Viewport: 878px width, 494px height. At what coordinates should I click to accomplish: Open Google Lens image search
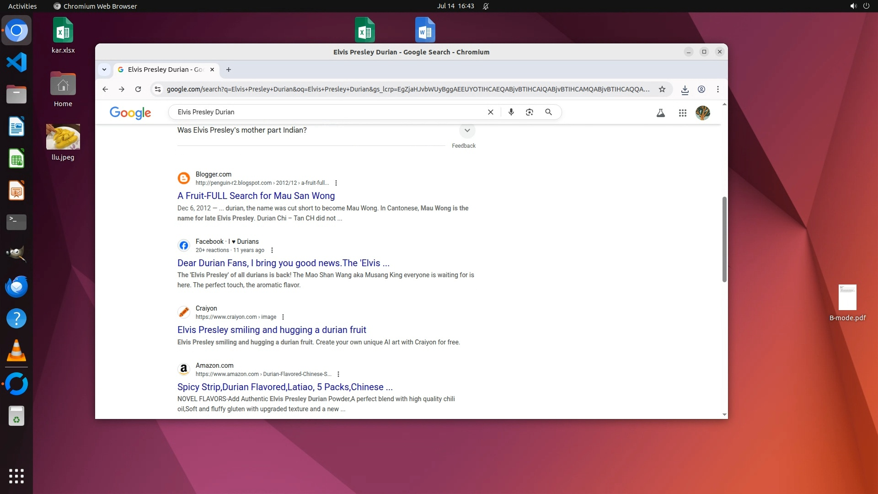coord(530,112)
